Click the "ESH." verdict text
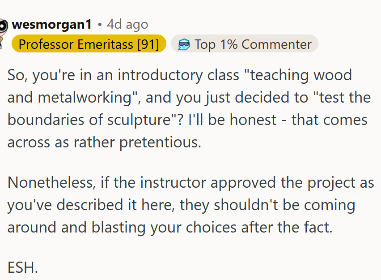Screen dimensions: 381x280 click(x=23, y=267)
